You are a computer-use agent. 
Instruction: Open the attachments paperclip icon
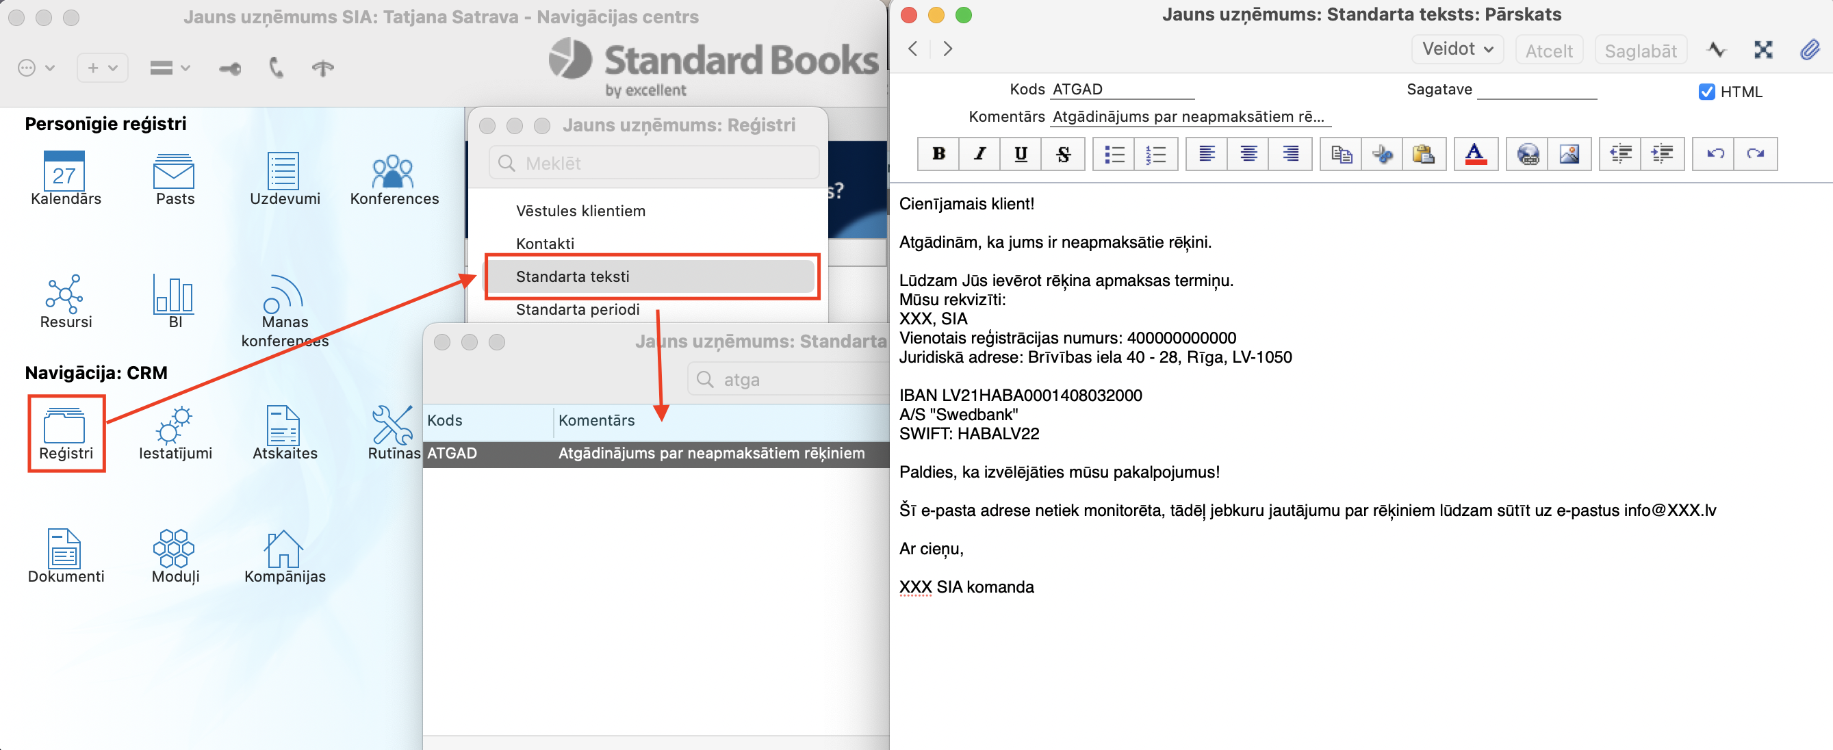click(1810, 50)
